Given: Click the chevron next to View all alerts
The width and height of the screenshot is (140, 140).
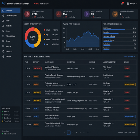Looking at the screenshot, I should click(x=135, y=57).
